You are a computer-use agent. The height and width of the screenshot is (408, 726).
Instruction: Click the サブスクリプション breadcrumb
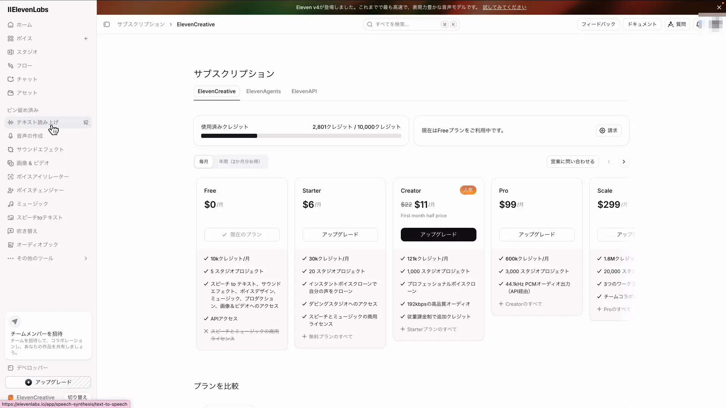pos(141,25)
